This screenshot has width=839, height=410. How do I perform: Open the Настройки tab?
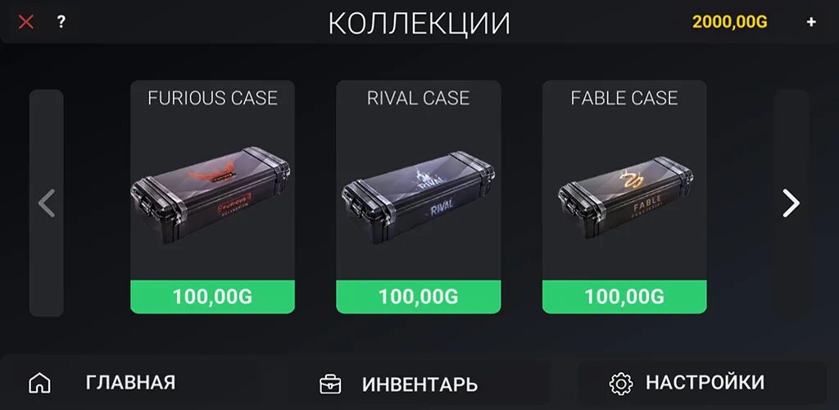pyautogui.click(x=705, y=383)
